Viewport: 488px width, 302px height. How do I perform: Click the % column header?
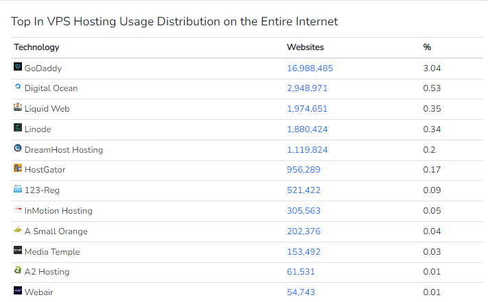427,47
